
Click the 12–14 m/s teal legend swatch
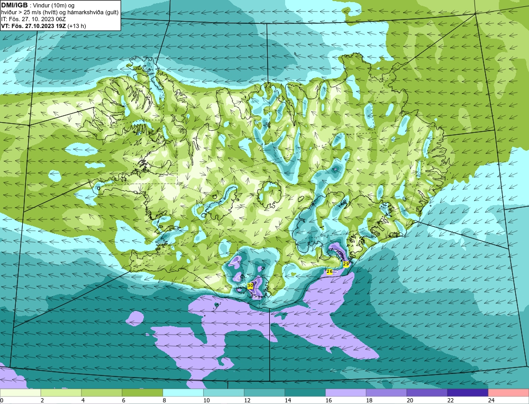pyautogui.click(x=264, y=393)
